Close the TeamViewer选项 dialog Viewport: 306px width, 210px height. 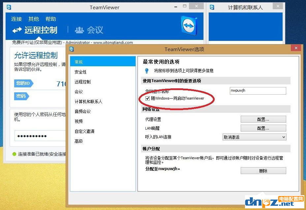point(296,48)
